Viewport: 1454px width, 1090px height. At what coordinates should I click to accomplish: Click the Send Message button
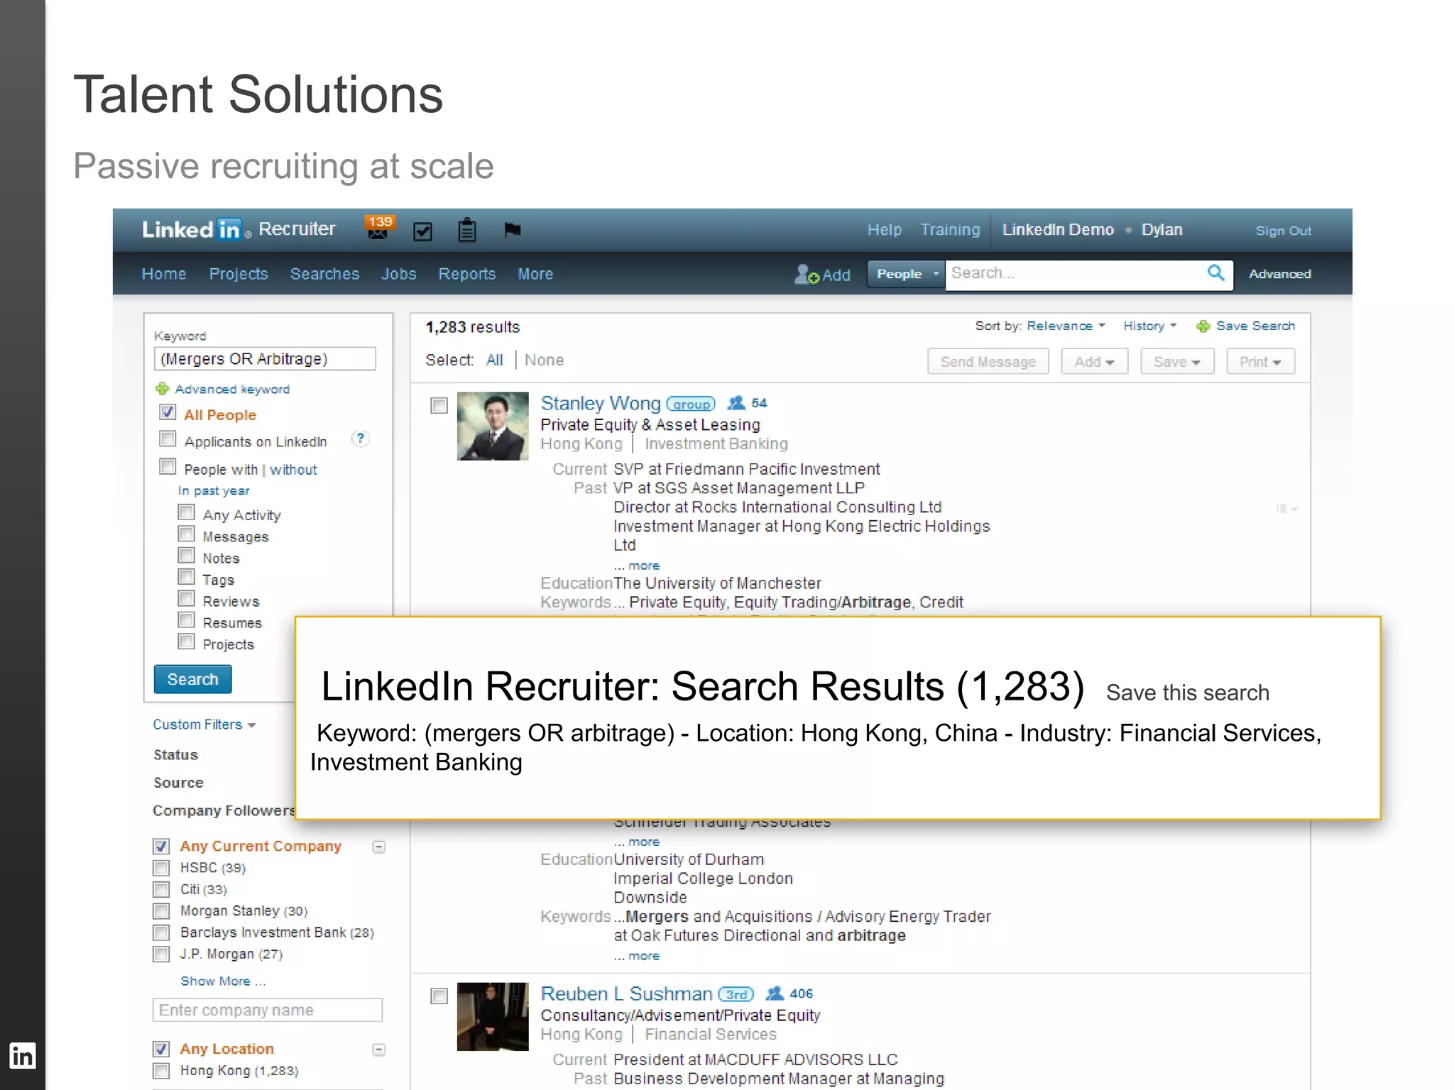click(x=988, y=362)
